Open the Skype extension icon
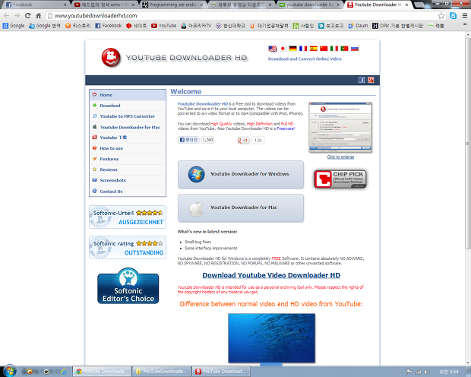Image resolution: width=471 pixels, height=377 pixels. [453, 16]
